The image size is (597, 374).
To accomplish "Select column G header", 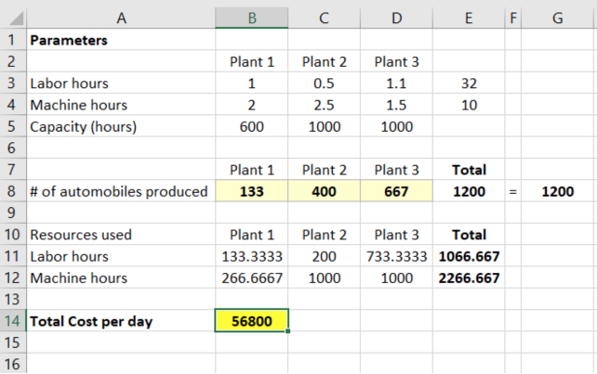I will 557,18.
